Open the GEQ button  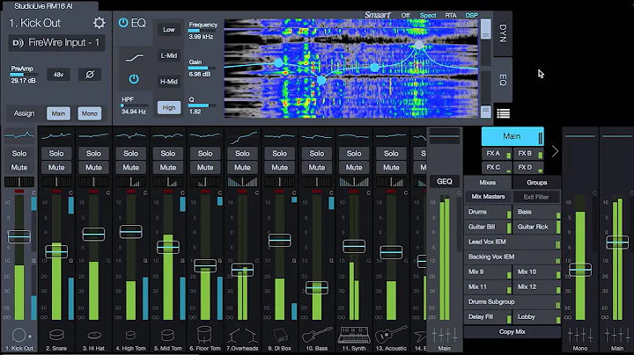coord(445,182)
